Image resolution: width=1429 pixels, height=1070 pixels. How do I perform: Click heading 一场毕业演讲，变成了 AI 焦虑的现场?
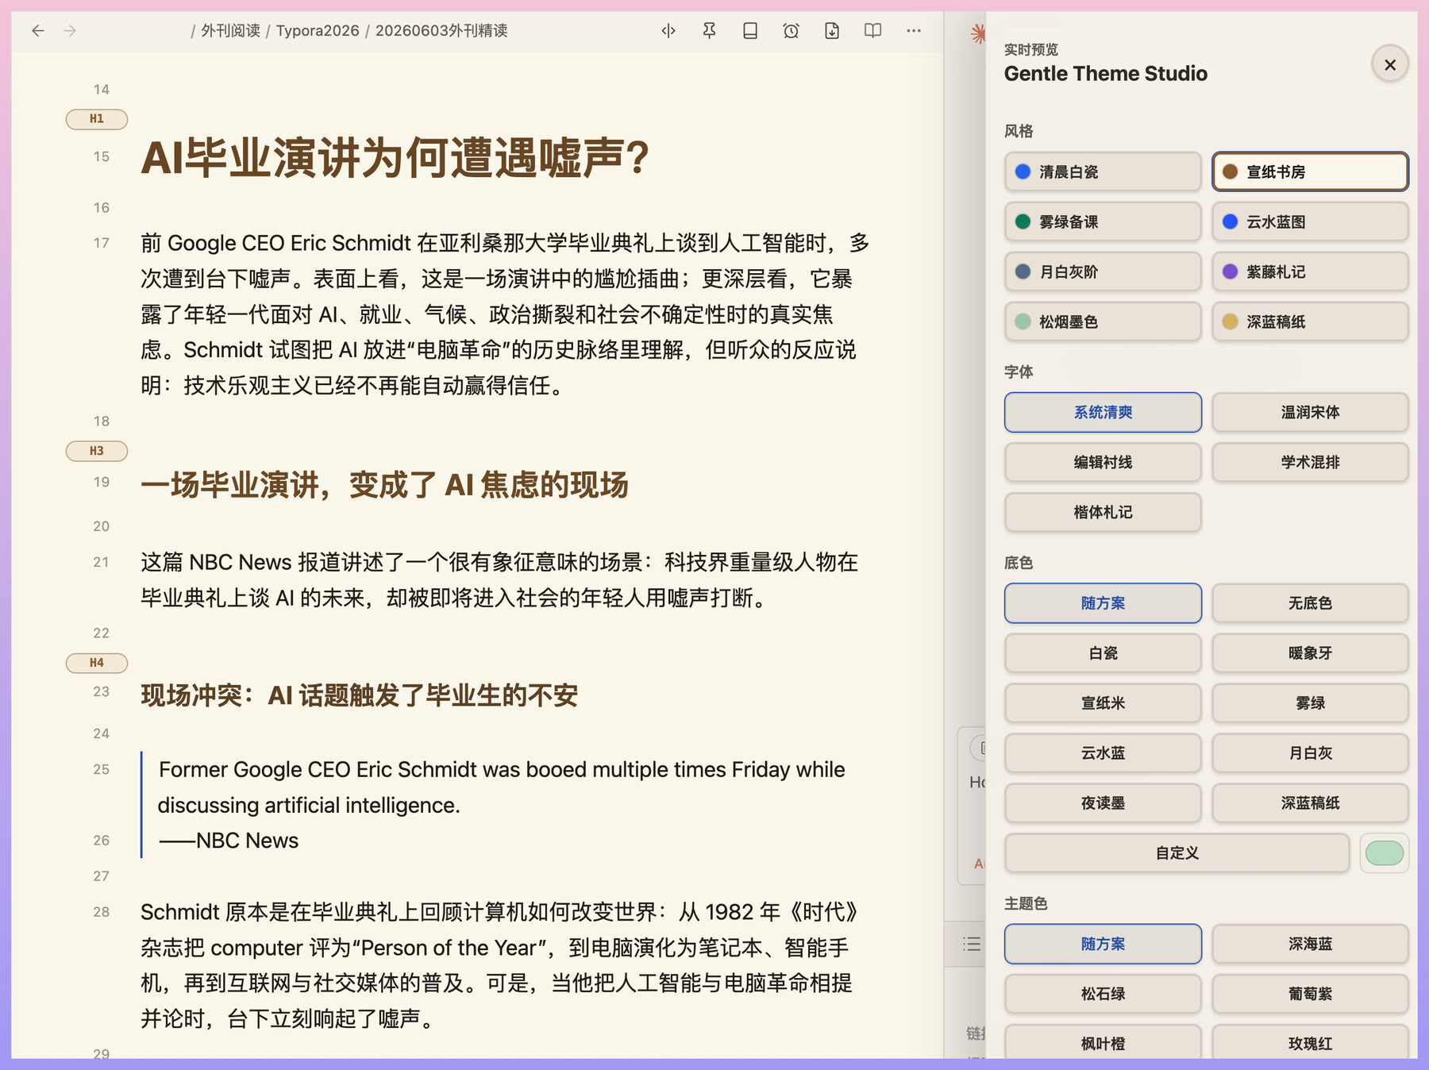[384, 484]
